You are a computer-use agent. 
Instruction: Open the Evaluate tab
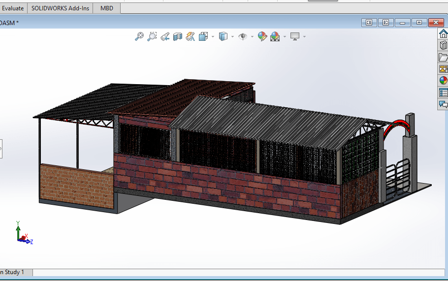pos(12,8)
